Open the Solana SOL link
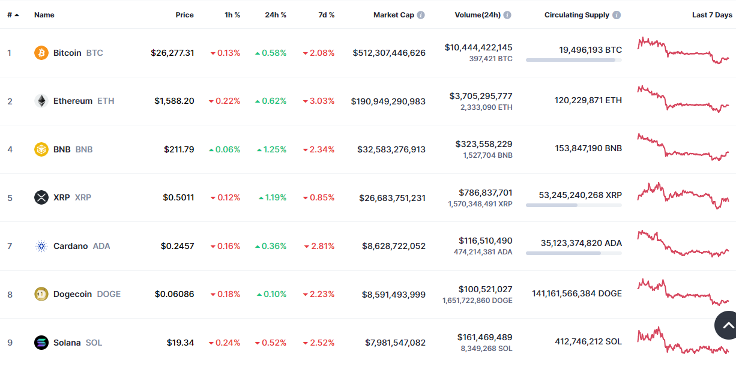The width and height of the screenshot is (736, 366). tap(77, 343)
